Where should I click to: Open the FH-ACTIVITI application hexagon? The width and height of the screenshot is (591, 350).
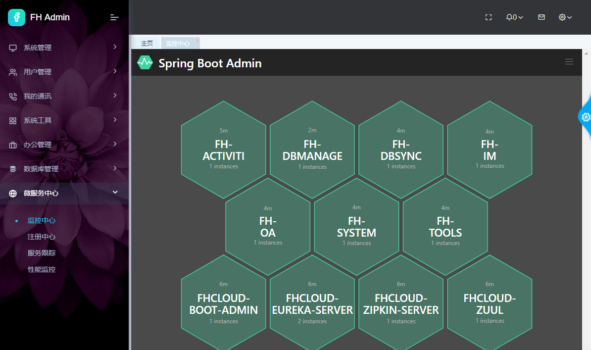coord(224,150)
